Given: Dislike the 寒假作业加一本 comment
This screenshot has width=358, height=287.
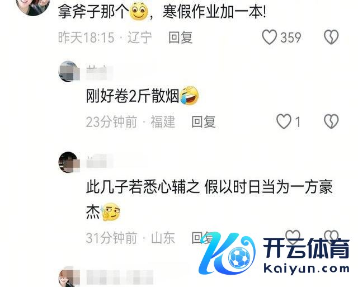Looking at the screenshot, I should (x=331, y=37).
